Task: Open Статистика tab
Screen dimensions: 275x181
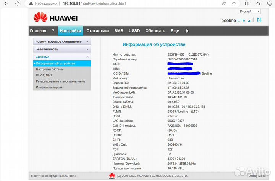Action: [x=98, y=31]
